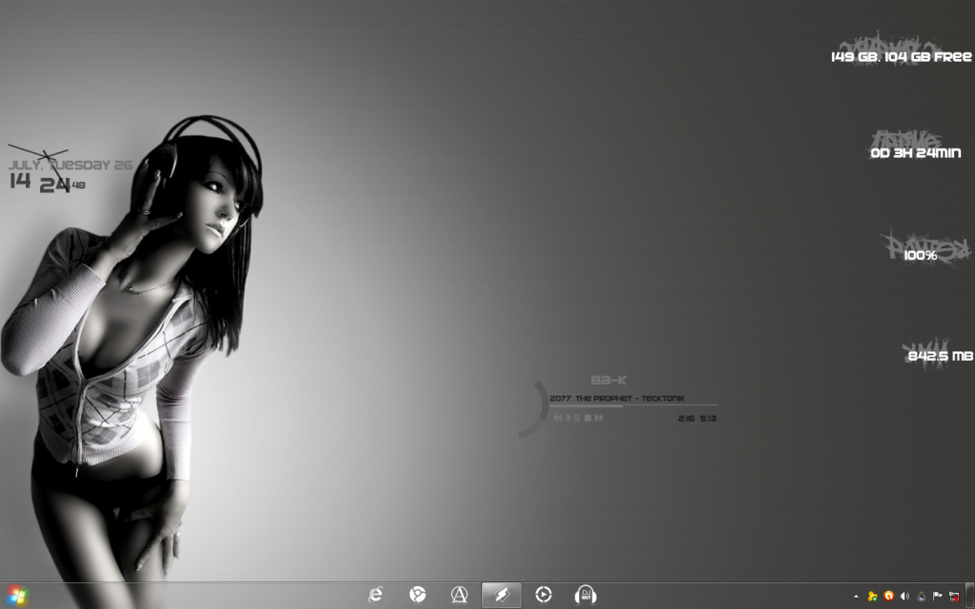Click the elapsed time 2:16
This screenshot has width=975, height=609.
[x=686, y=419]
